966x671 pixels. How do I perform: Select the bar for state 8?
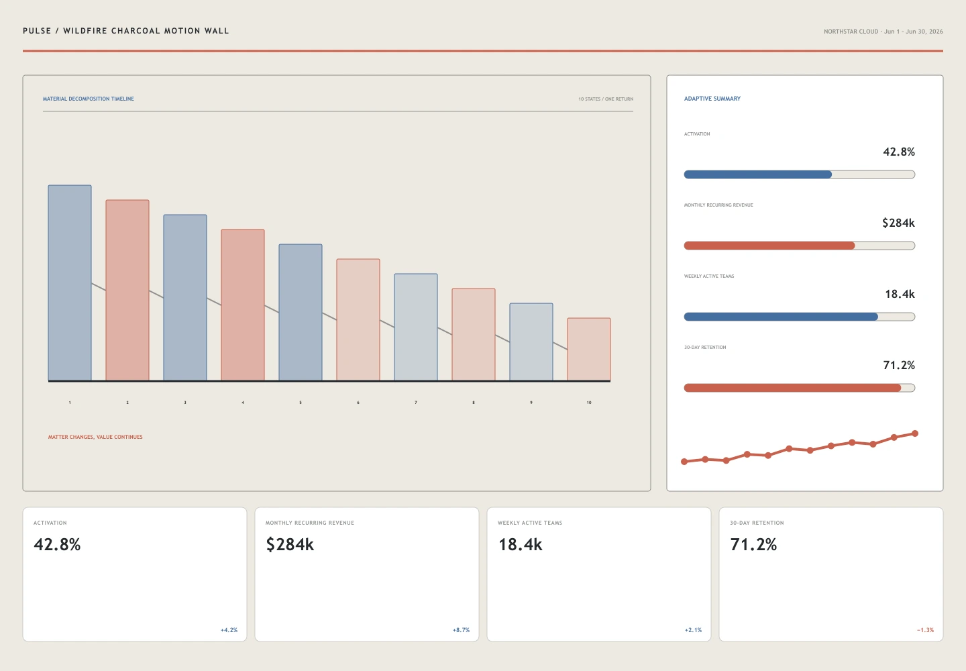point(474,335)
